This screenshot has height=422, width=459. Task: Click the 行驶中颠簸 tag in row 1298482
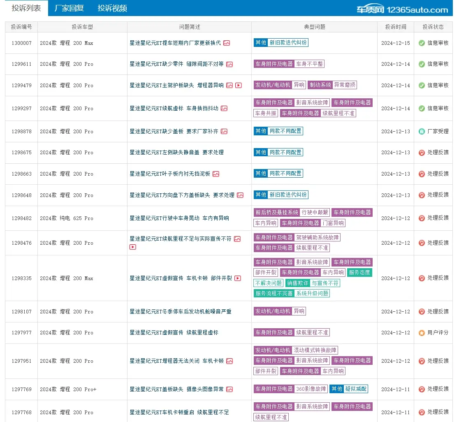click(315, 212)
